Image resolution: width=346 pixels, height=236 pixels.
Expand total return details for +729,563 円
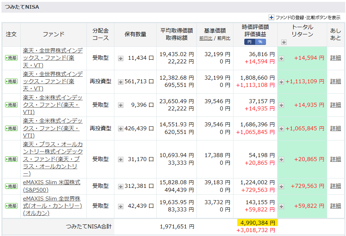point(281,186)
